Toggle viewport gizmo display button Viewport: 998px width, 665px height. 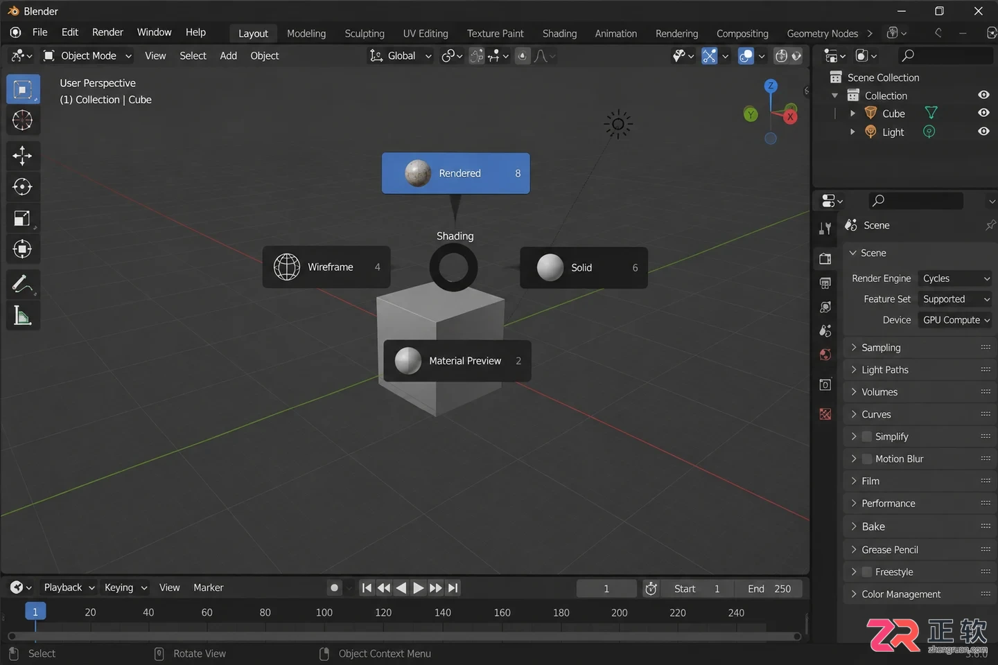pos(709,56)
